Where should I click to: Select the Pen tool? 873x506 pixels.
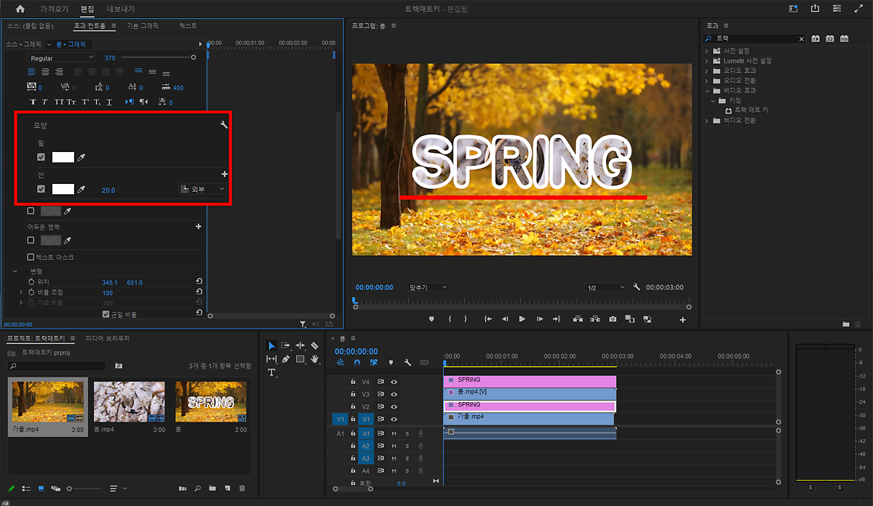[x=285, y=359]
